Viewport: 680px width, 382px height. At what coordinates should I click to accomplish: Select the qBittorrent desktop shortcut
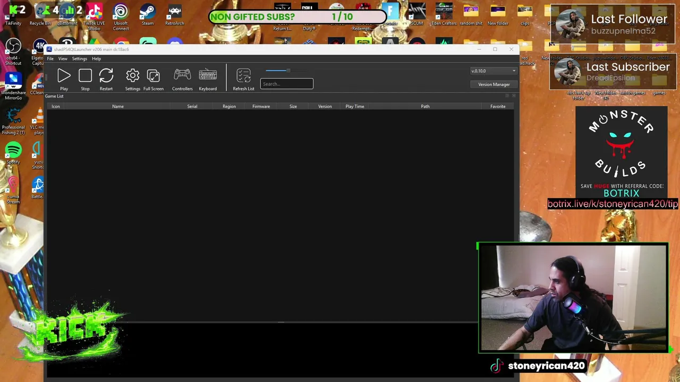tap(67, 15)
